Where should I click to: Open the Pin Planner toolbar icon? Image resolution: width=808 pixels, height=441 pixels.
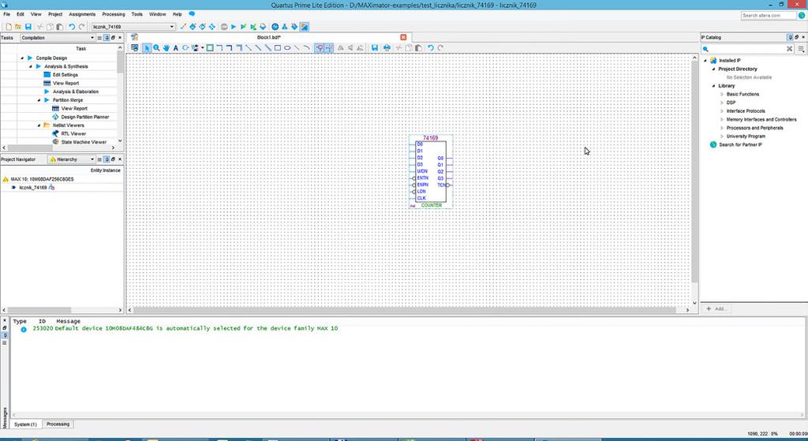pos(202,27)
